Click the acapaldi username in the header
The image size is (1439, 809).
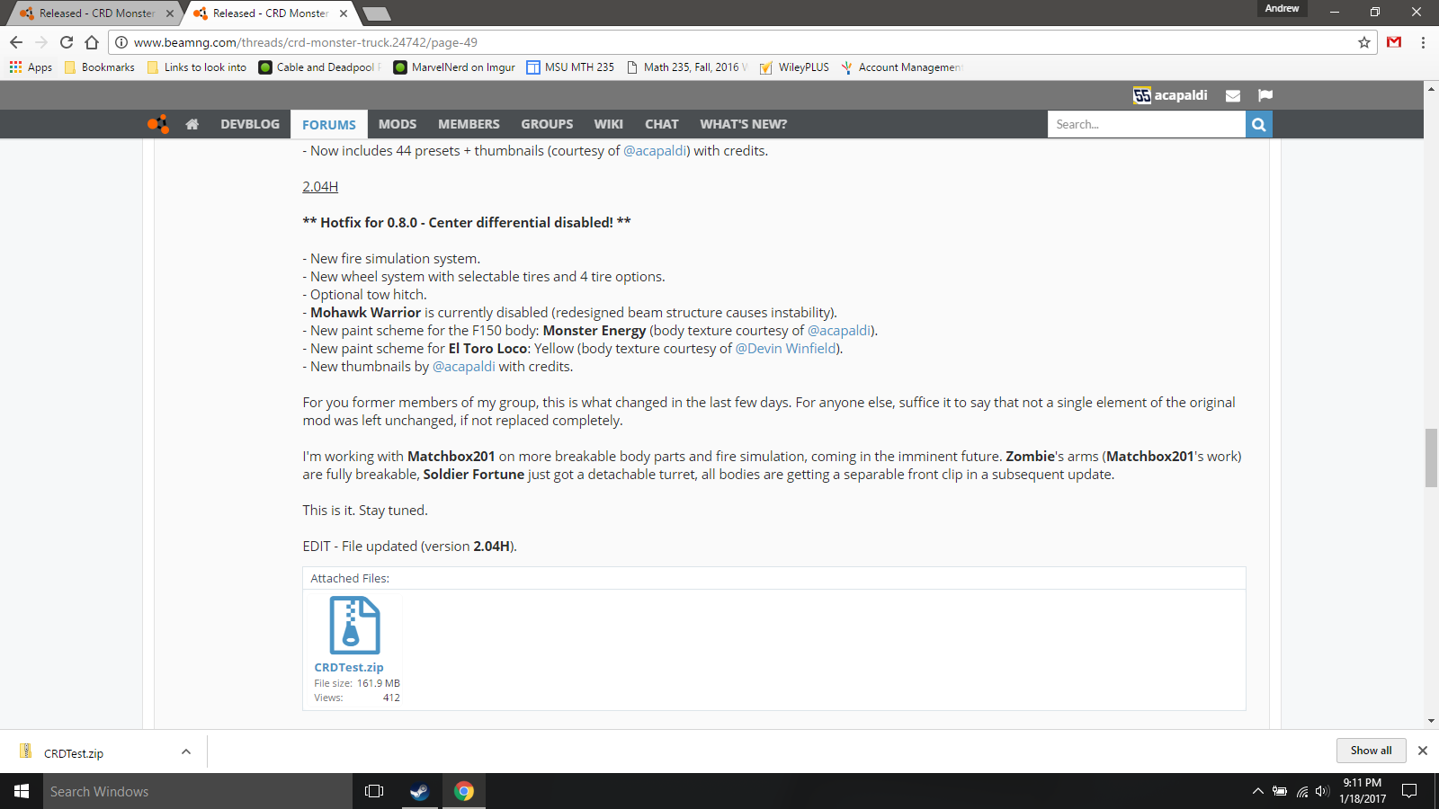click(1181, 95)
